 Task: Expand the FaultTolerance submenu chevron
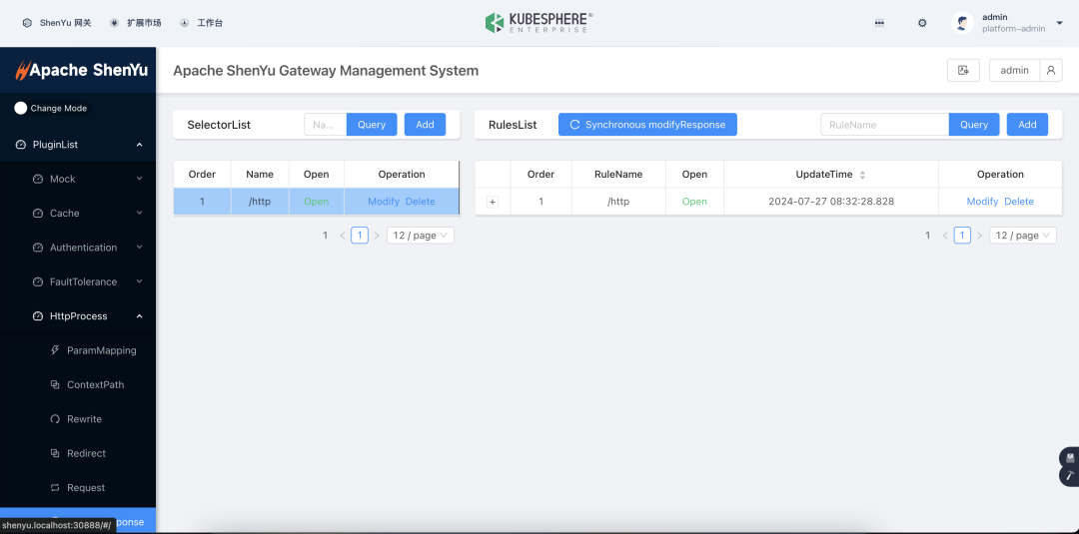coord(139,281)
